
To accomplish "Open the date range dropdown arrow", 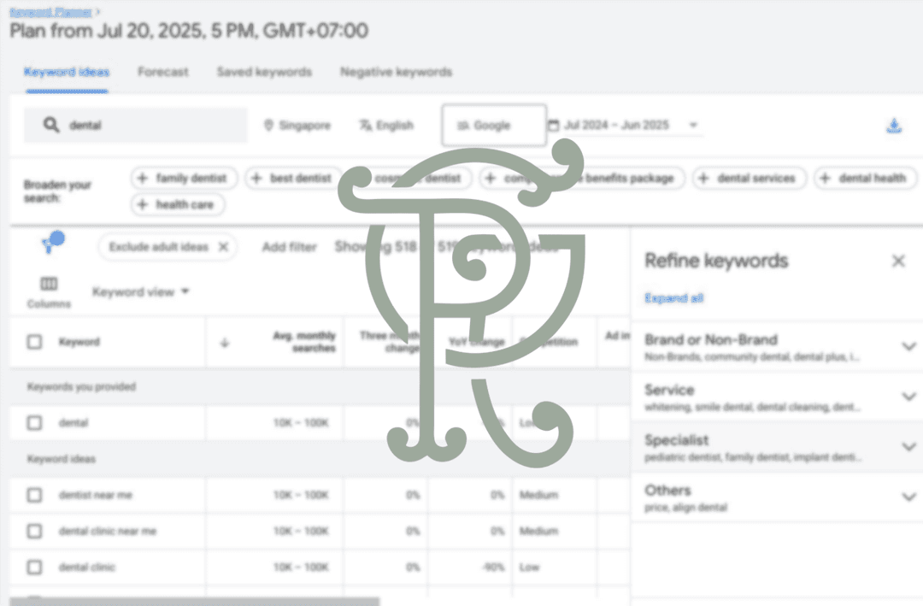I will point(693,125).
